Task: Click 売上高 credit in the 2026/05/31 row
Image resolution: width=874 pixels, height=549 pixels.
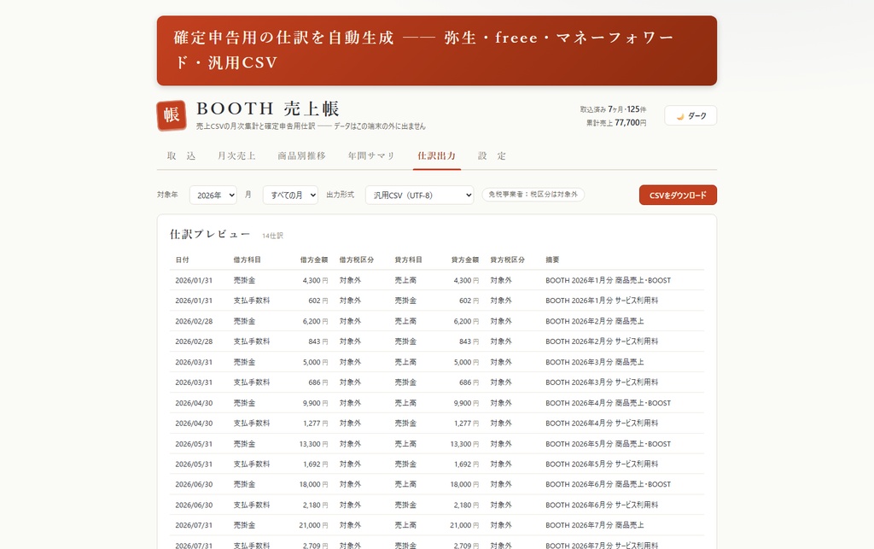Action: point(405,444)
